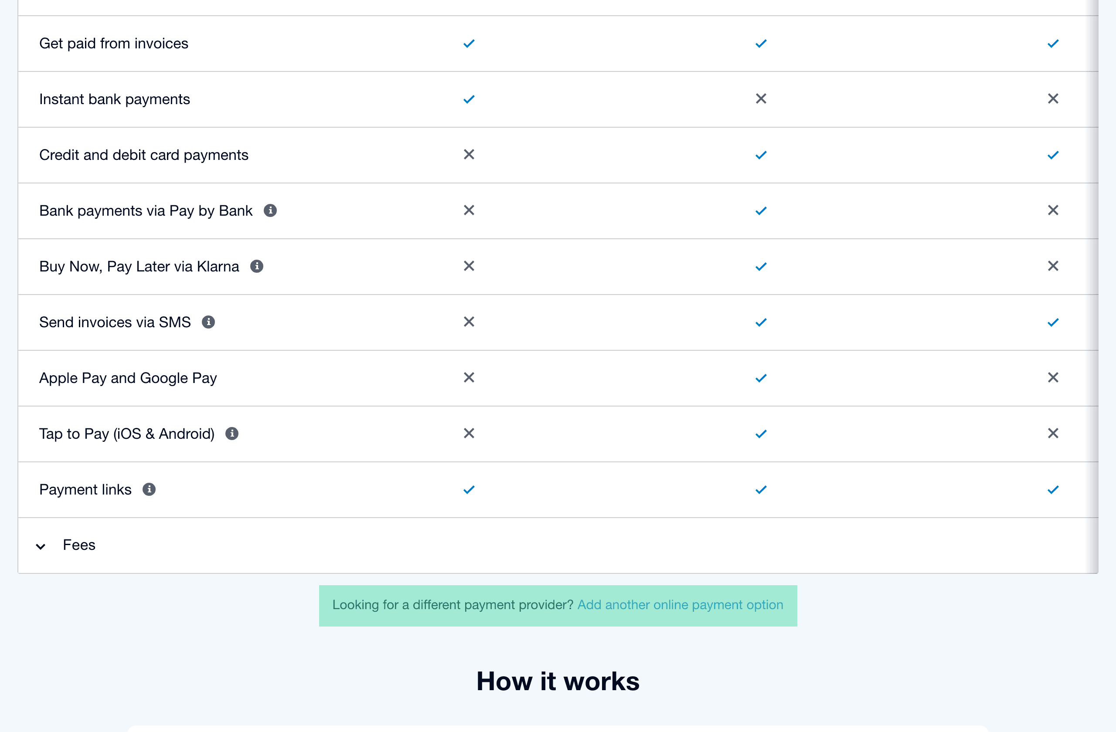
Task: Click last-column cross in Tap to Pay row
Action: pyautogui.click(x=1053, y=434)
